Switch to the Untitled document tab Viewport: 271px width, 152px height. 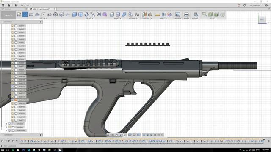[x=8, y=9]
